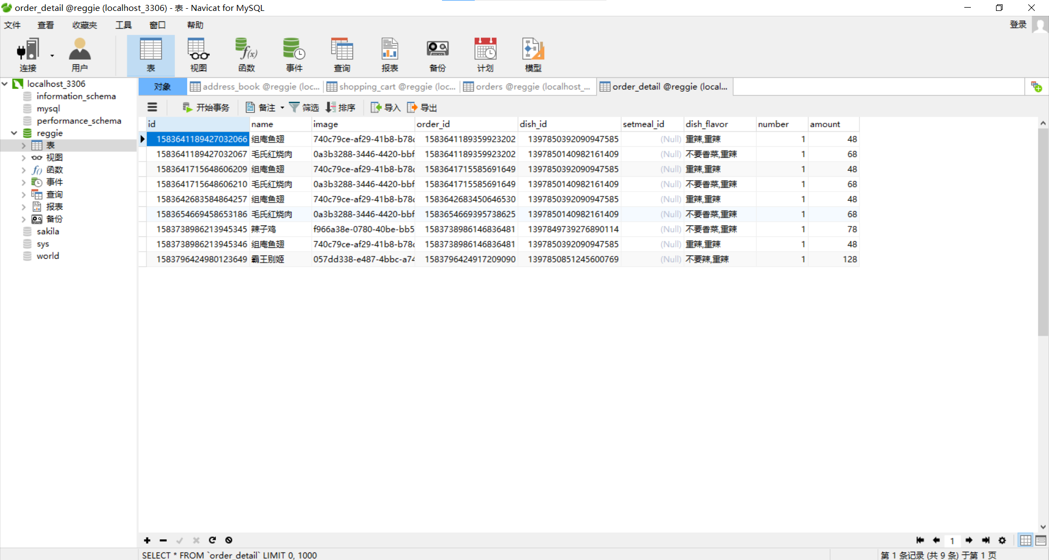Screen dimensions: 1049x560
Task: Open the 文件 menu
Action: pos(12,25)
